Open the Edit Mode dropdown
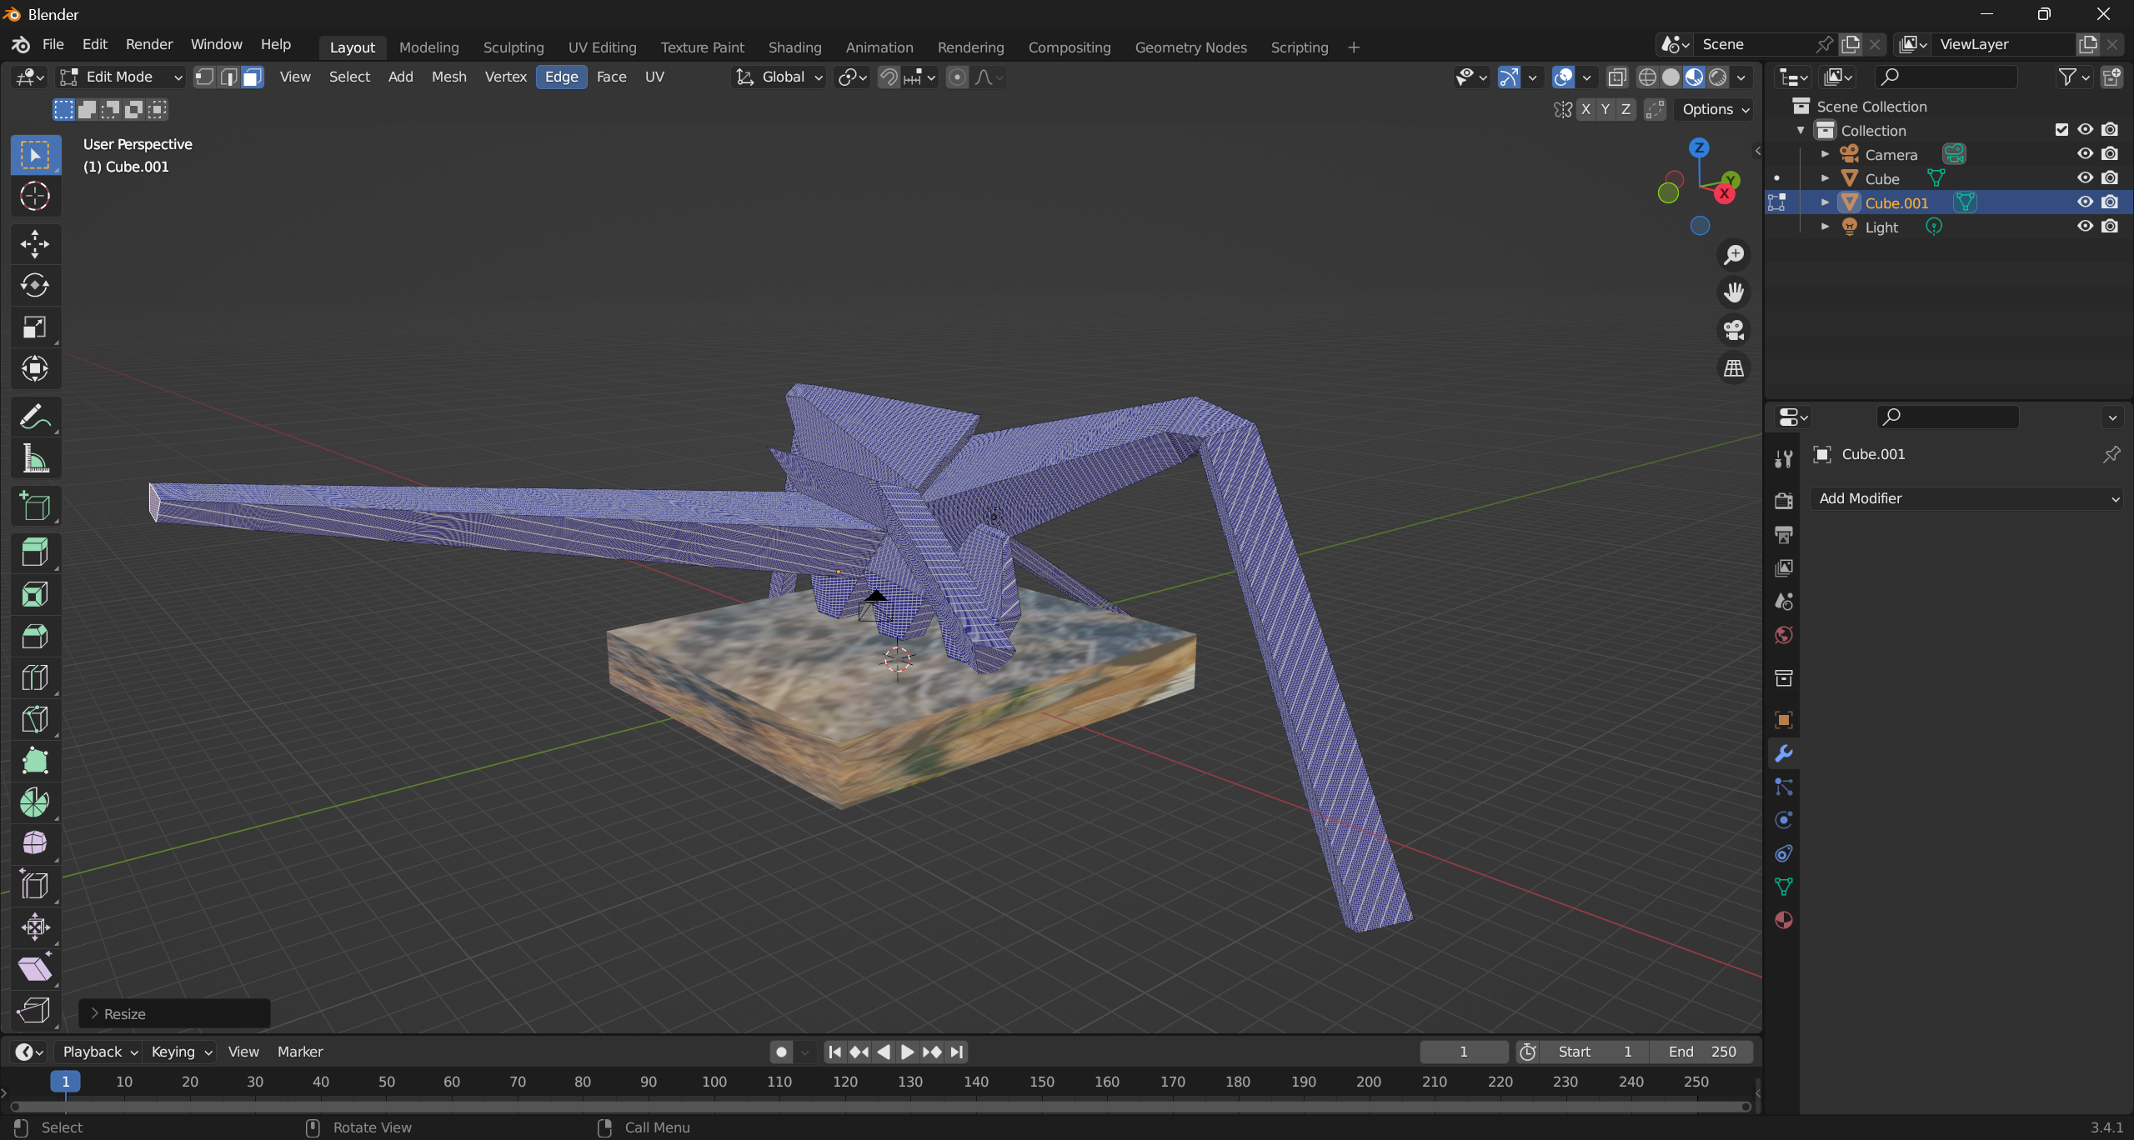Image resolution: width=2134 pixels, height=1140 pixels. pyautogui.click(x=121, y=77)
